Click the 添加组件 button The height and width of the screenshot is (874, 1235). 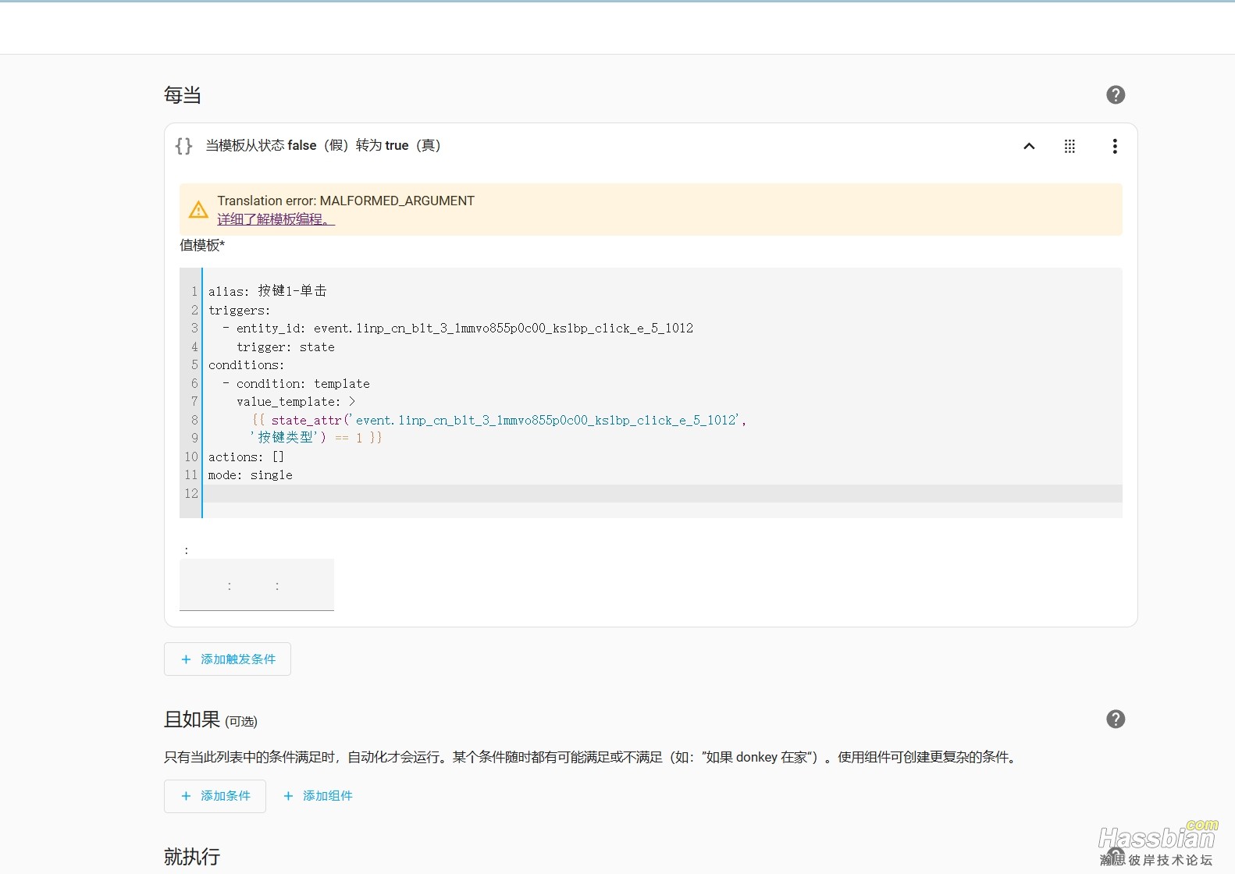[x=319, y=796]
